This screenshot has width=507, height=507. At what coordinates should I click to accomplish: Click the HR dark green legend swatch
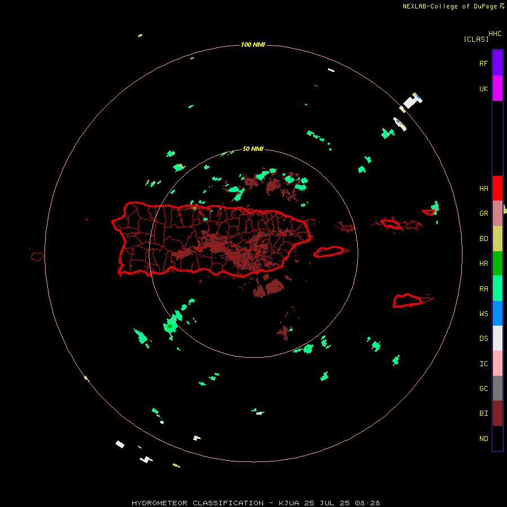point(497,264)
